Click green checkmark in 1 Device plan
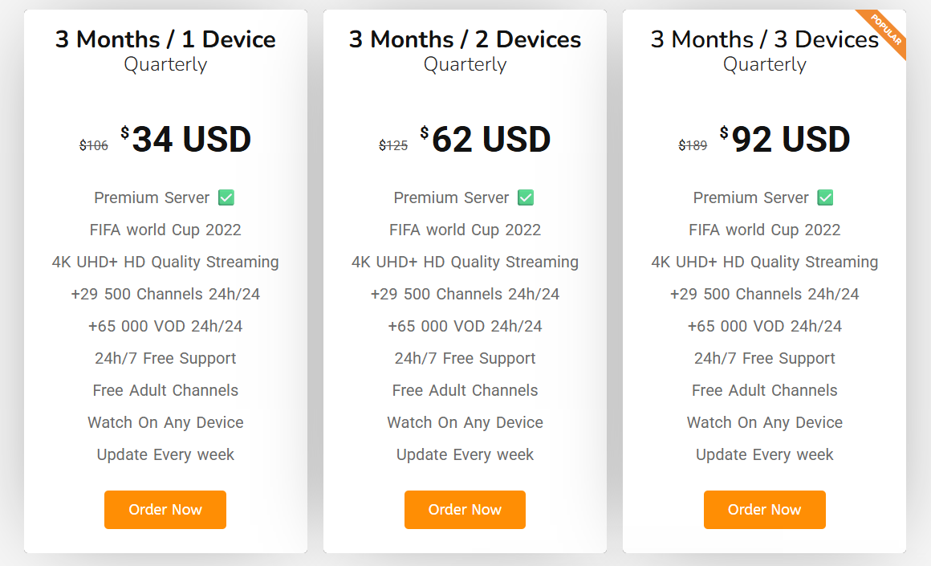Image resolution: width=931 pixels, height=566 pixels. pos(226,197)
